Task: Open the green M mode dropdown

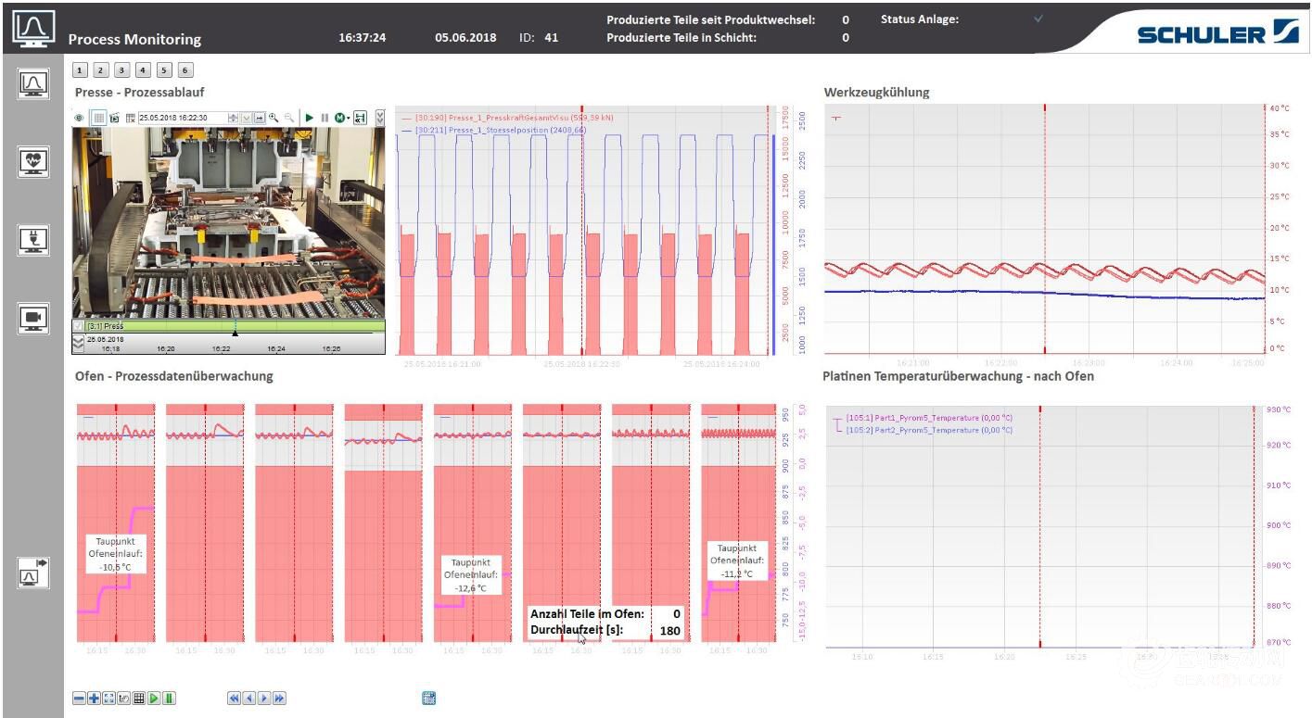Action: [x=341, y=118]
